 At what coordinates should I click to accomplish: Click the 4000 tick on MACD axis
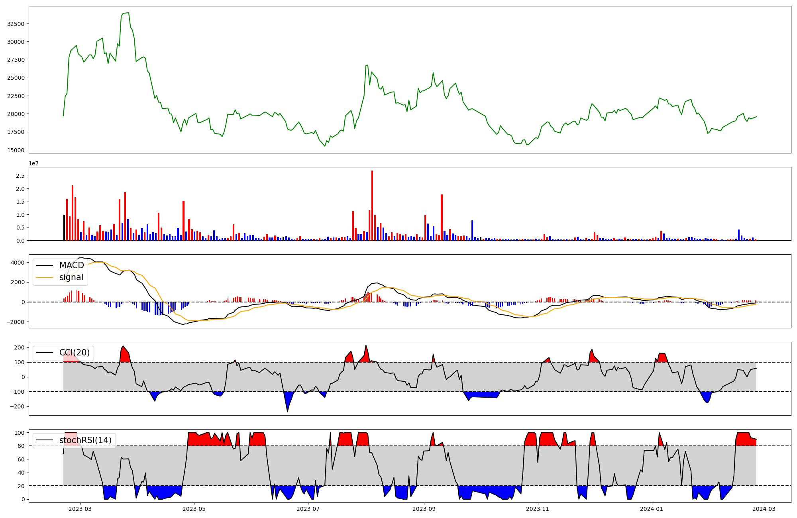[x=18, y=263]
